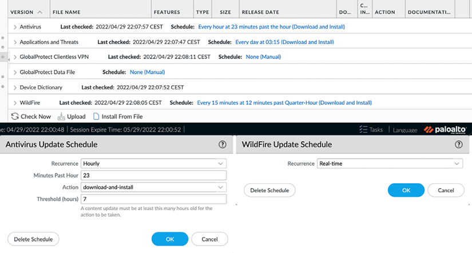
Task: Click the Threshold (hours) field
Action: (x=153, y=199)
